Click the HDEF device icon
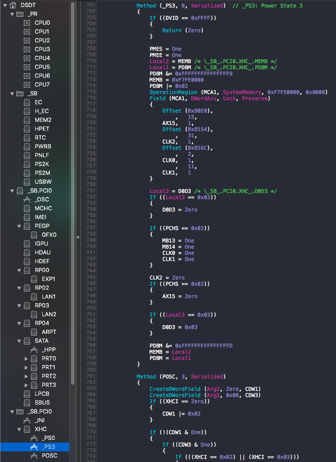This screenshot has height=462, width=336. tap(27, 261)
